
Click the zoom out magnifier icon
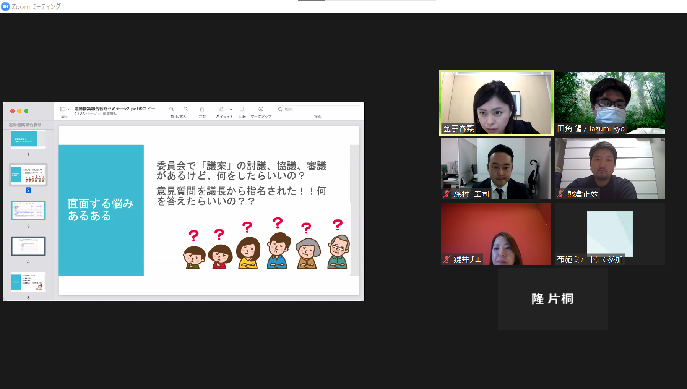tap(171, 109)
